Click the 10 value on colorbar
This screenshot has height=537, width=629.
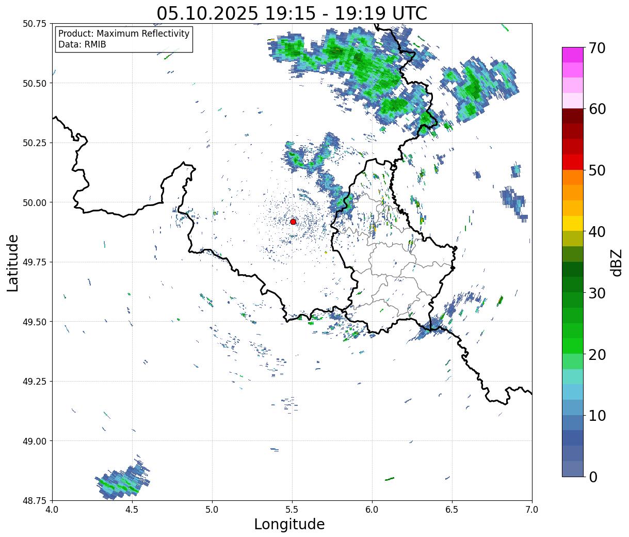tap(596, 416)
